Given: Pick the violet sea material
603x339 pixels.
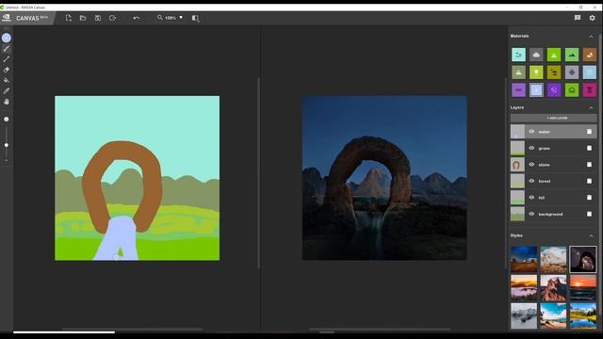Looking at the screenshot, I should coord(554,90).
